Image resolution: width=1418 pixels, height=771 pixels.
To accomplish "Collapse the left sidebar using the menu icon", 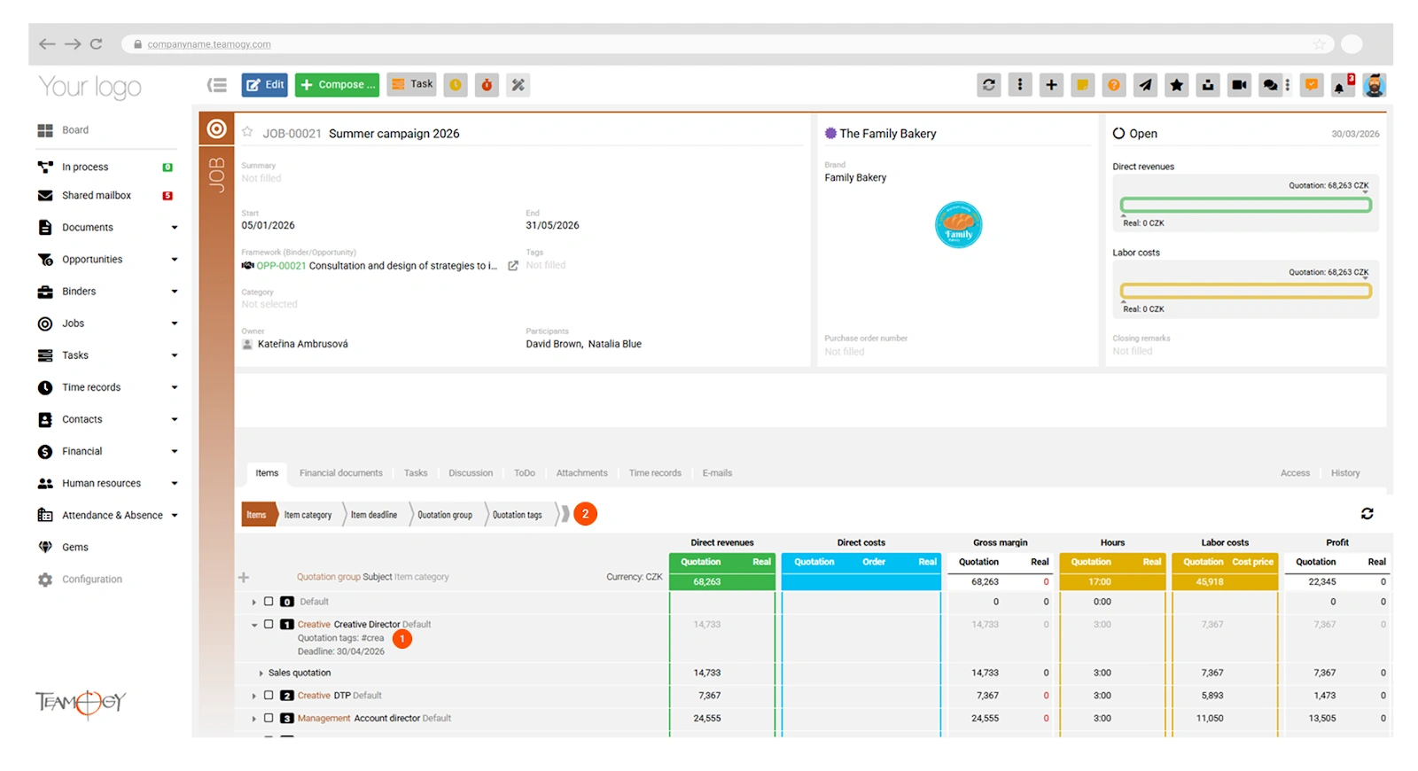I will click(217, 85).
